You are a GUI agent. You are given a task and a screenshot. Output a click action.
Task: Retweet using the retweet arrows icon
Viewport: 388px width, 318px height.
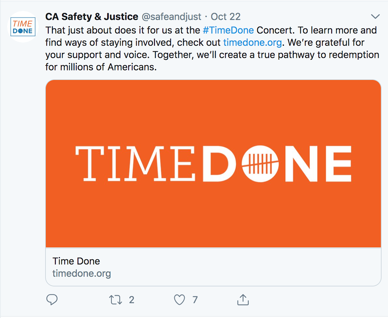pyautogui.click(x=116, y=300)
